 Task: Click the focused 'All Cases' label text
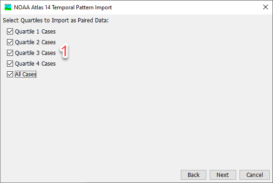(x=26, y=75)
